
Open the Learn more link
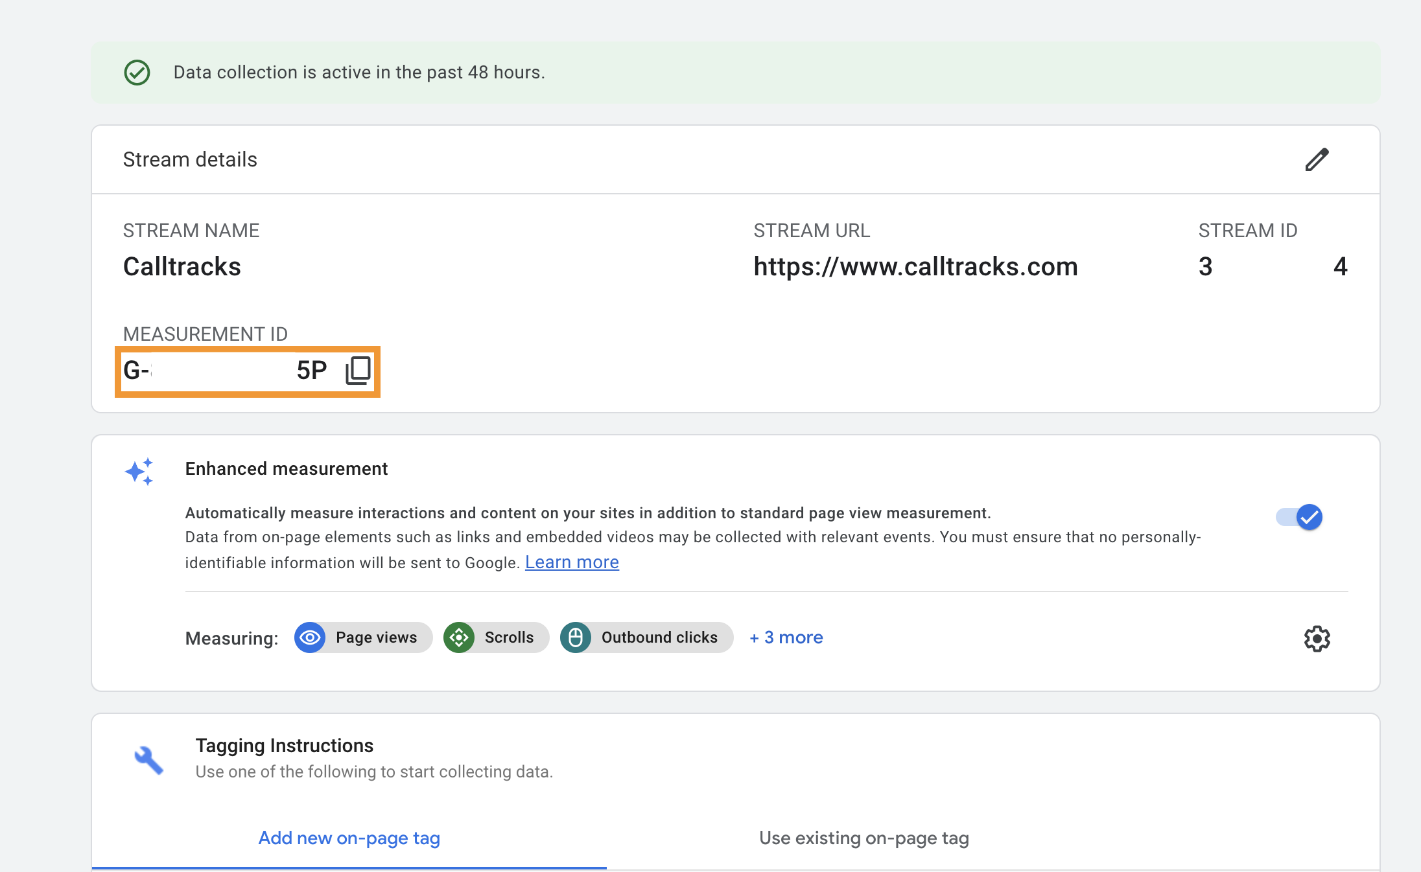click(572, 562)
